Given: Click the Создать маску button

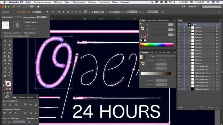Looking at the screenshot, I should [x=31, y=22].
